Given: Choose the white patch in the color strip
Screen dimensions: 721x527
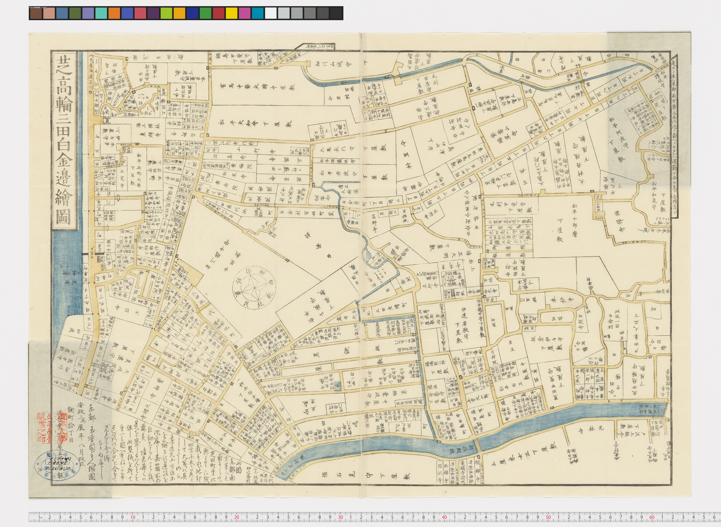Looking at the screenshot, I should tap(271, 13).
